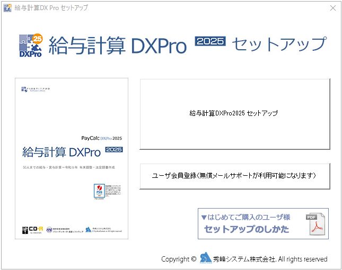Open the セットアップのしかた PDF guide banner

coord(263,223)
